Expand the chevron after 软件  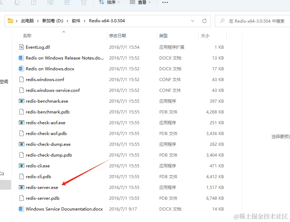point(84,21)
